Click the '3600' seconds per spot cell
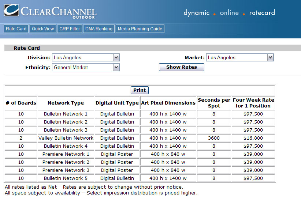The width and height of the screenshot is (301, 204). pyautogui.click(x=214, y=138)
